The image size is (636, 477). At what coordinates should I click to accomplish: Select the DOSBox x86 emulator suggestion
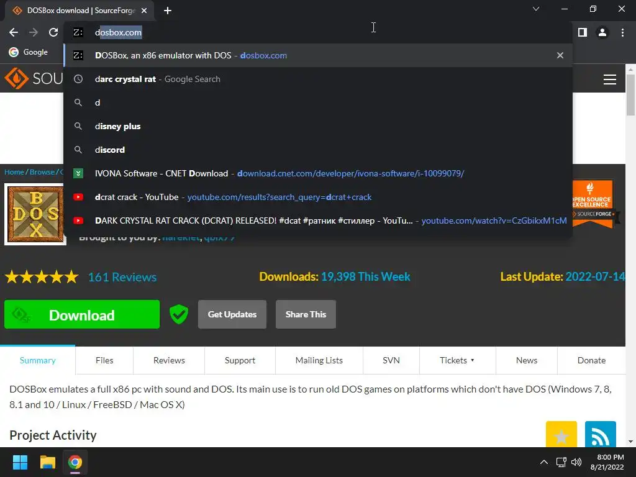click(x=318, y=55)
